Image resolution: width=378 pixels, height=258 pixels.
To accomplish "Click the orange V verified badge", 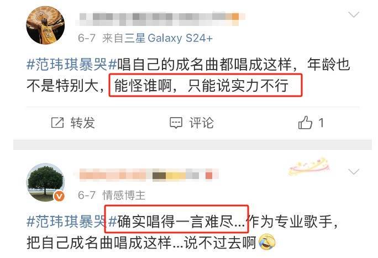I will point(59,196).
